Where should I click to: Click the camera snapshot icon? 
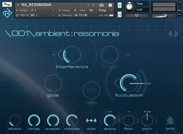[101, 5]
